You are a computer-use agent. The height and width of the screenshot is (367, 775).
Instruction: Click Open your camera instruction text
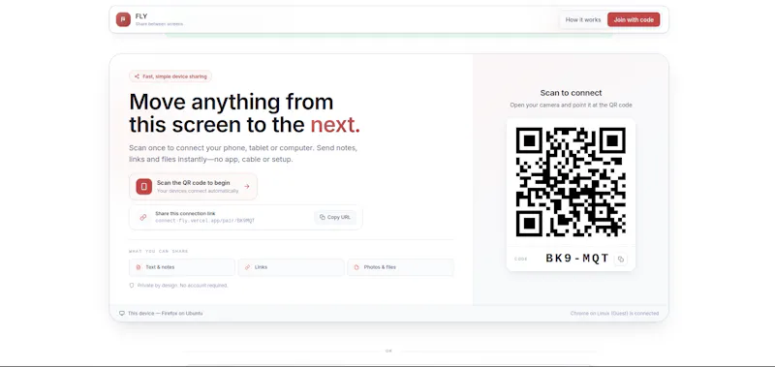(571, 106)
